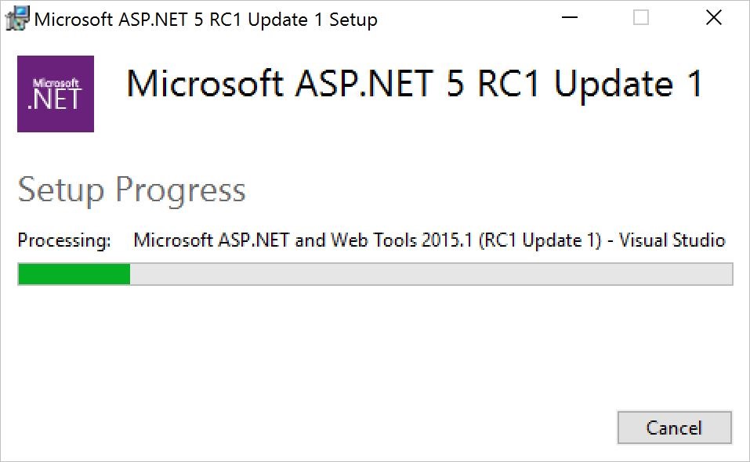Click the word "Setup" in the window title
The image size is (750, 462).
353,20
